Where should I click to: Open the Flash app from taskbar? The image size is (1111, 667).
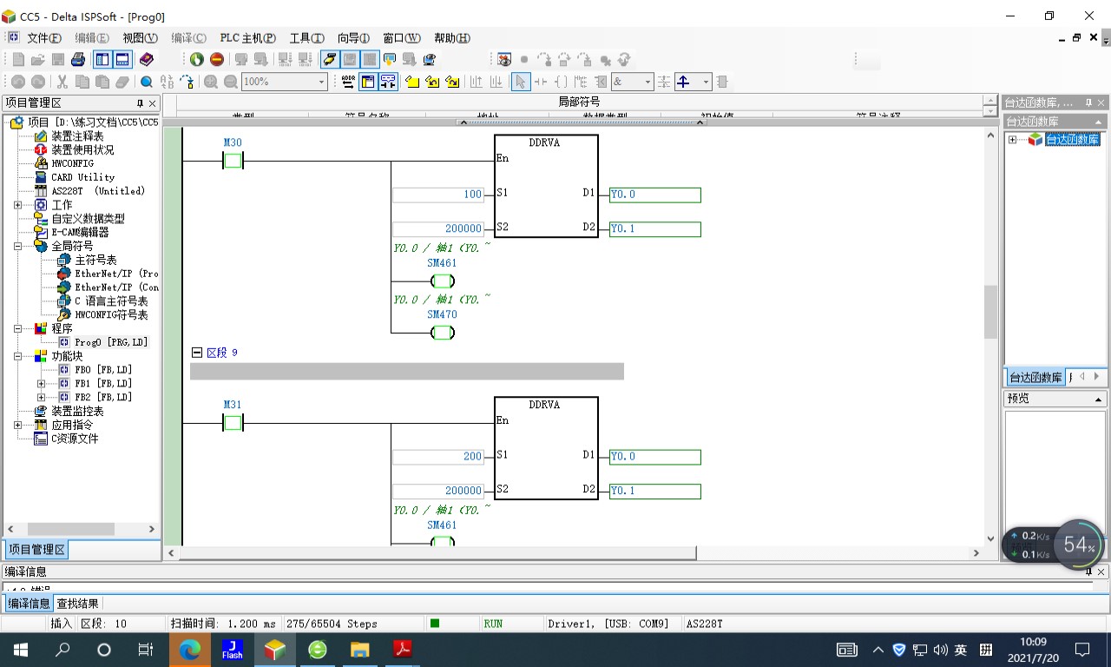point(233,649)
